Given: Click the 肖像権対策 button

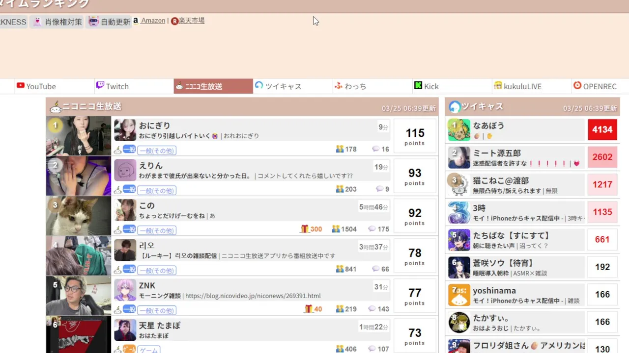Looking at the screenshot, I should click(57, 22).
